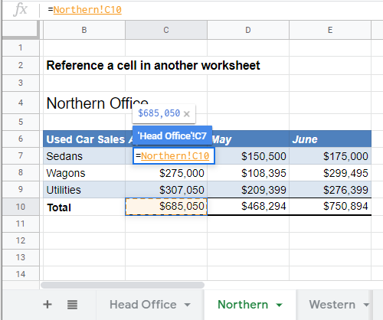Click the formula bar input containing =Northern!C10
This screenshot has width=383, height=320.
point(212,10)
